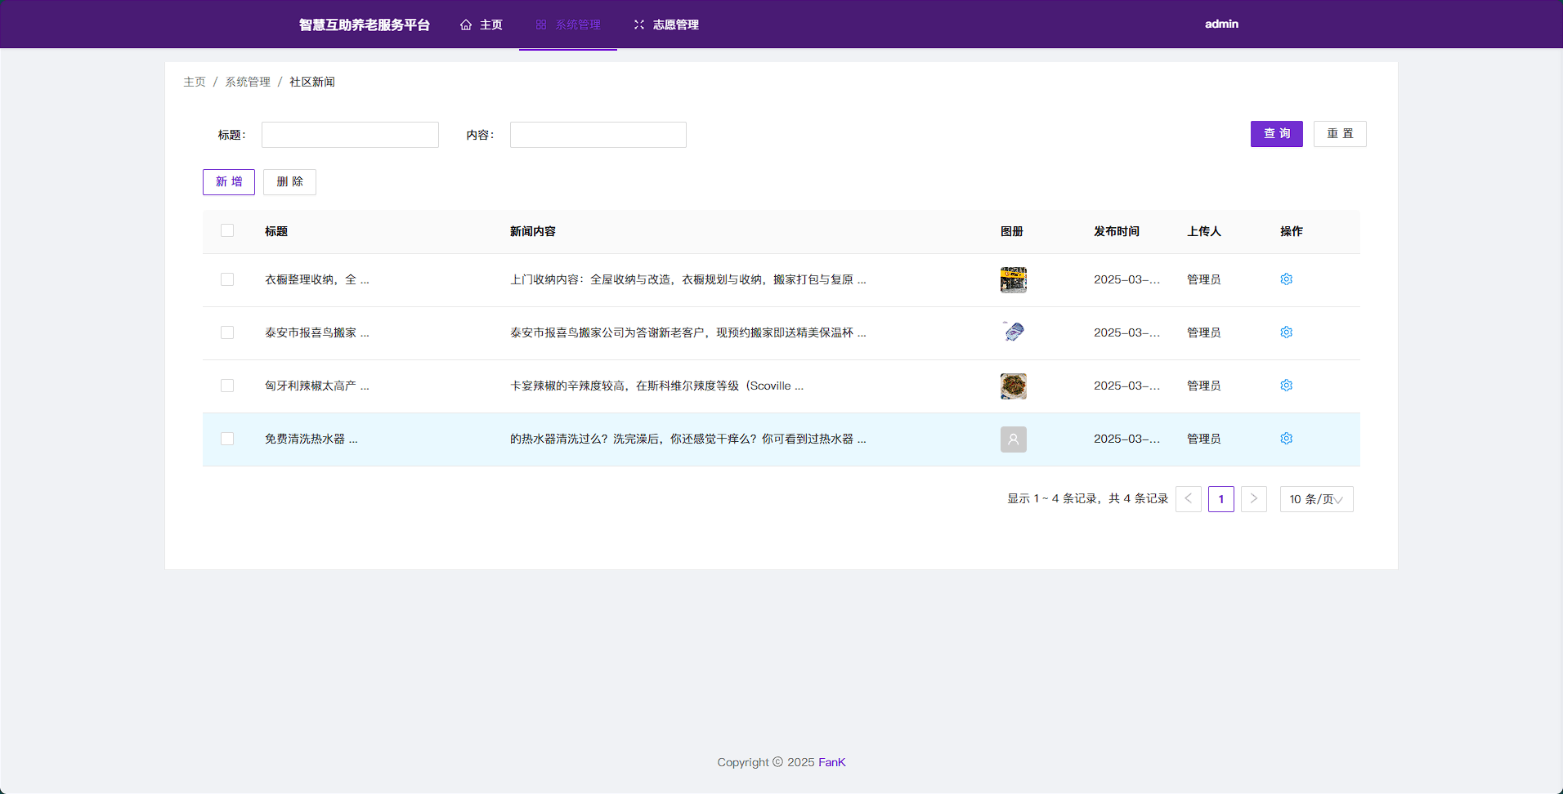Image resolution: width=1563 pixels, height=794 pixels.
Task: Focus the 标题 search input field
Action: [x=350, y=135]
